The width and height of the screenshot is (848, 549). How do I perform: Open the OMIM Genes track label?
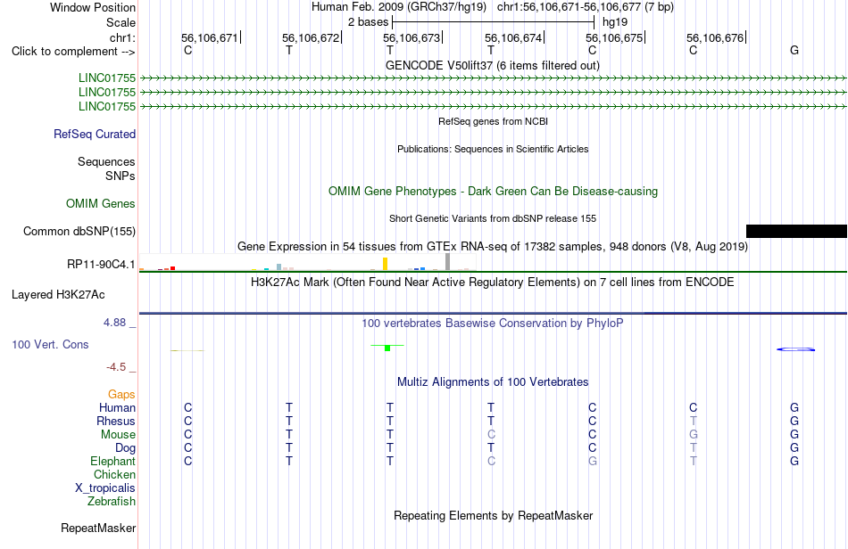(x=100, y=203)
